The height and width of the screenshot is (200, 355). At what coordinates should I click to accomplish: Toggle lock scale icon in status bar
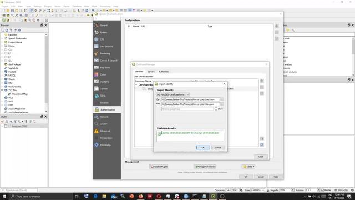click(268, 190)
